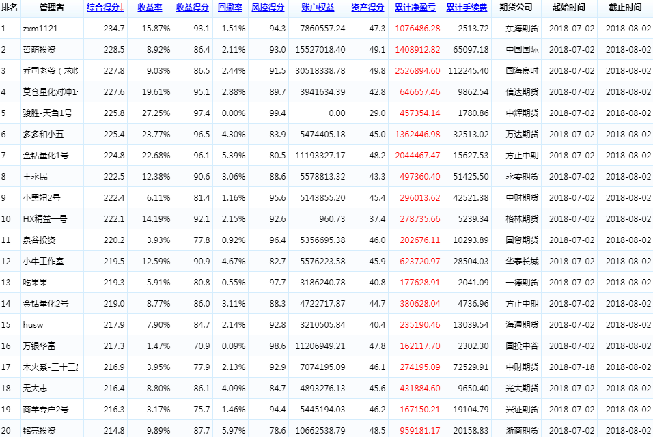
Task: Select manager 金钻量化1号
Action: (x=46, y=156)
